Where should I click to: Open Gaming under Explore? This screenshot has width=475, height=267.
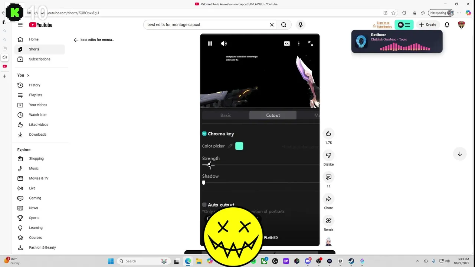coord(40,198)
